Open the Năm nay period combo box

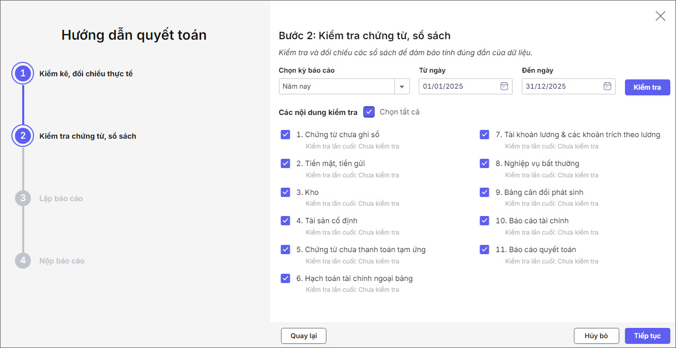[x=337, y=87]
